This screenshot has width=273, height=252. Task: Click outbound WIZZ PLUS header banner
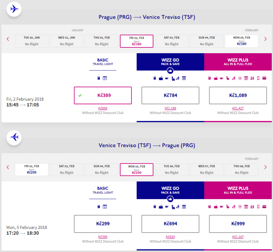pos(238,62)
